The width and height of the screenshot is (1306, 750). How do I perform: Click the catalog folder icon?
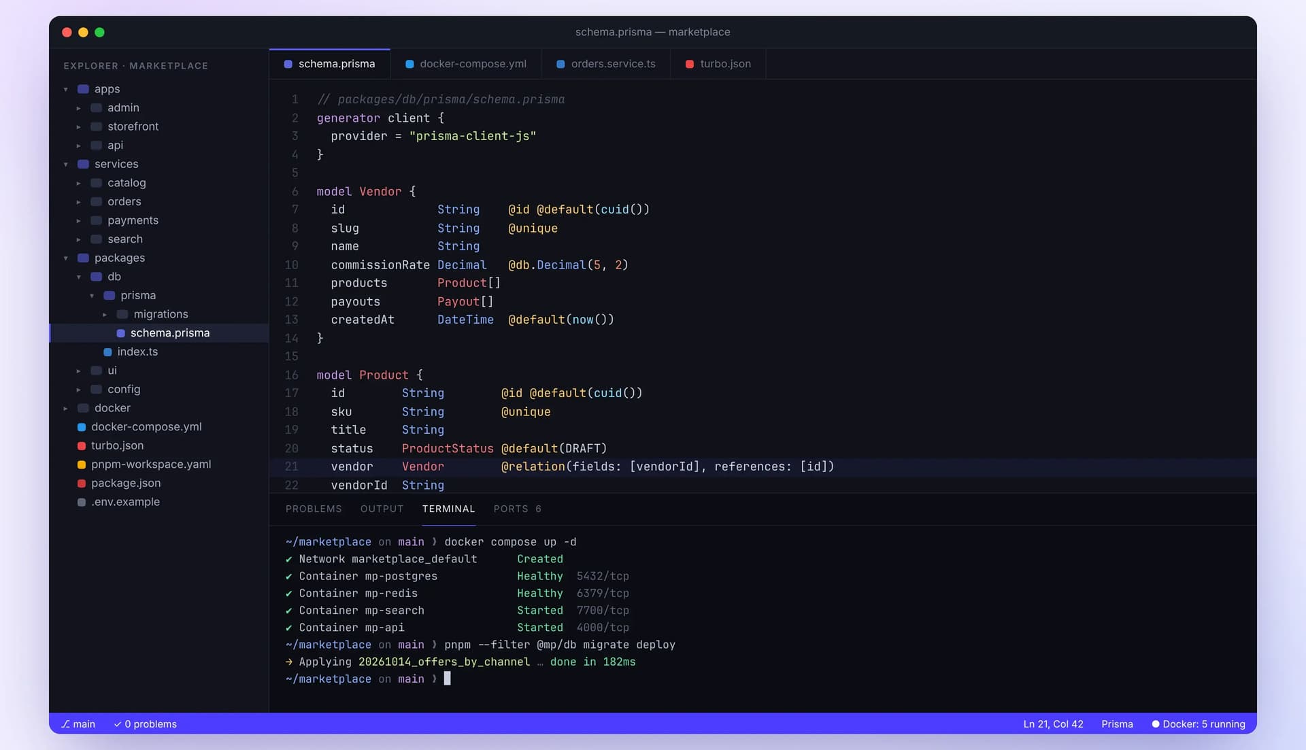point(96,183)
